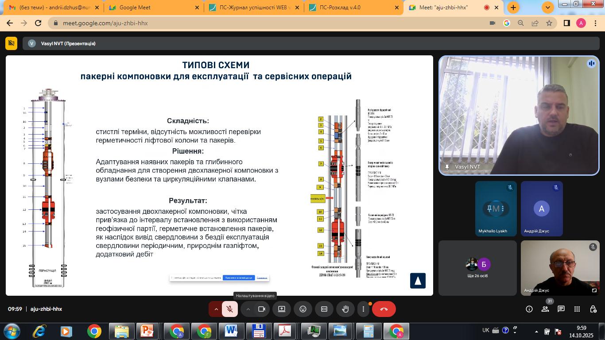This screenshot has height=340, width=605.
Task: Toggle the camera on or off
Action: tap(261, 309)
